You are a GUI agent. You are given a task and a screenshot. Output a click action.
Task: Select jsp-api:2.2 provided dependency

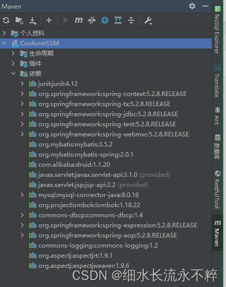pos(93,185)
